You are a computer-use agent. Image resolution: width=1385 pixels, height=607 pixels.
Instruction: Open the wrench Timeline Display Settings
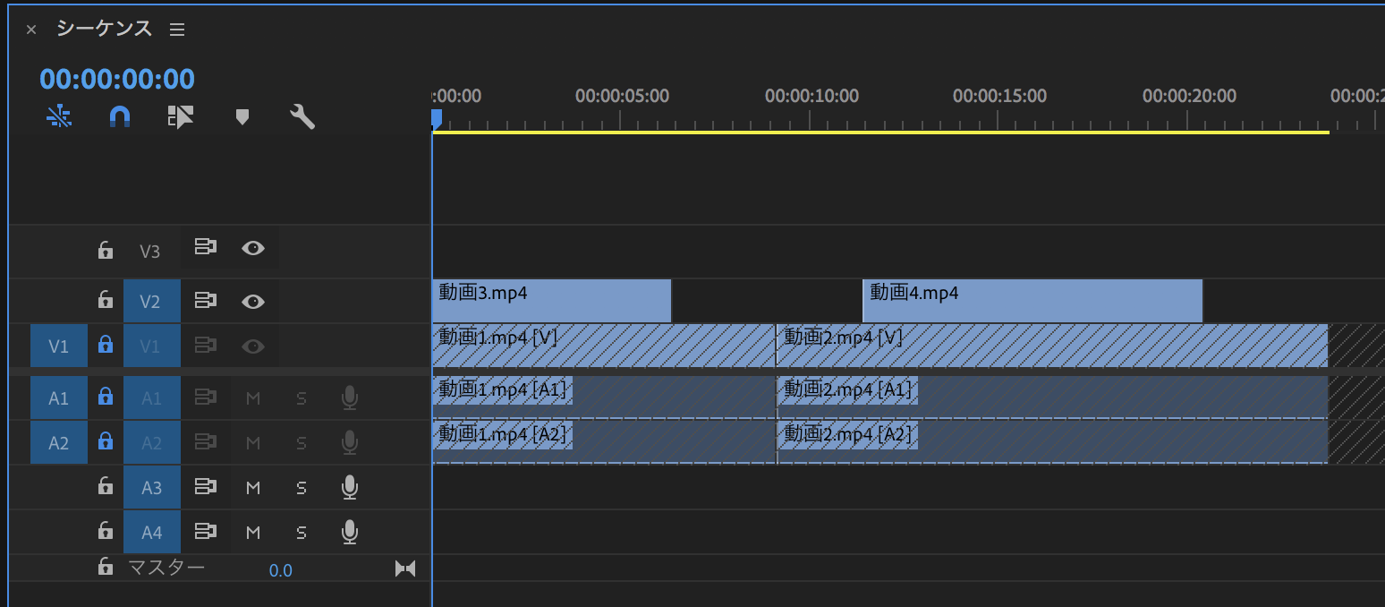coord(302,116)
